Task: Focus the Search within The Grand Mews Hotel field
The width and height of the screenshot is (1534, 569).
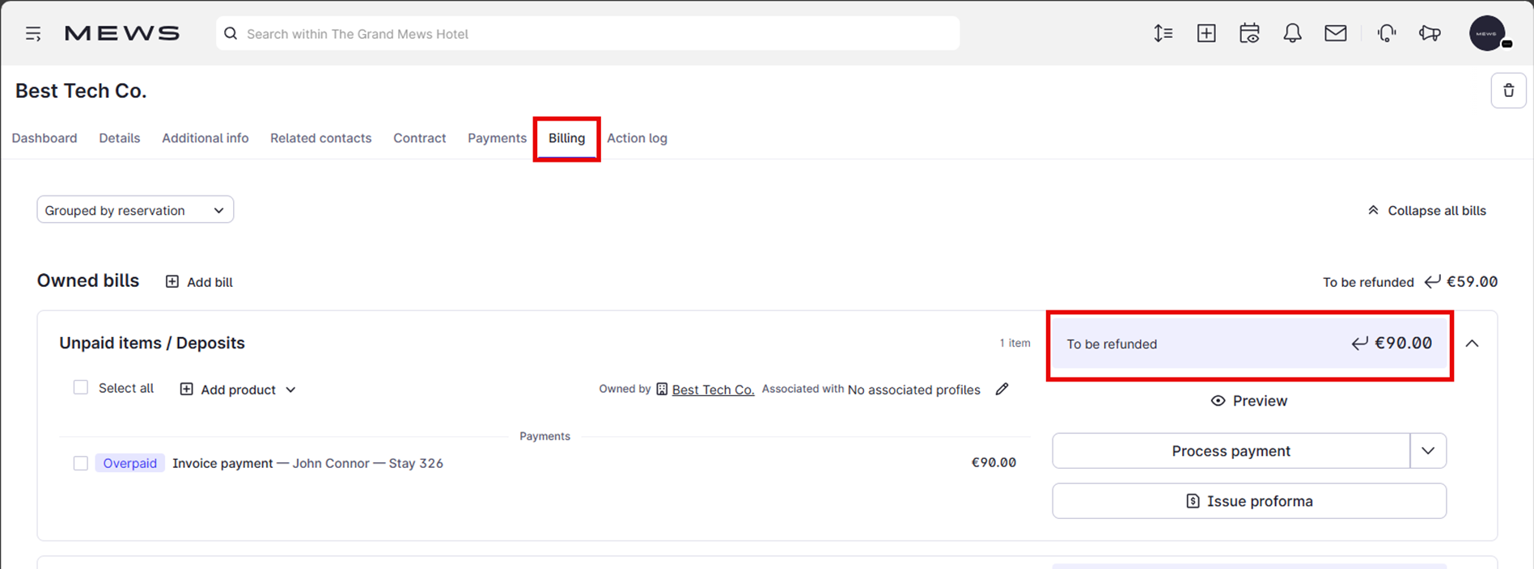Action: click(587, 34)
